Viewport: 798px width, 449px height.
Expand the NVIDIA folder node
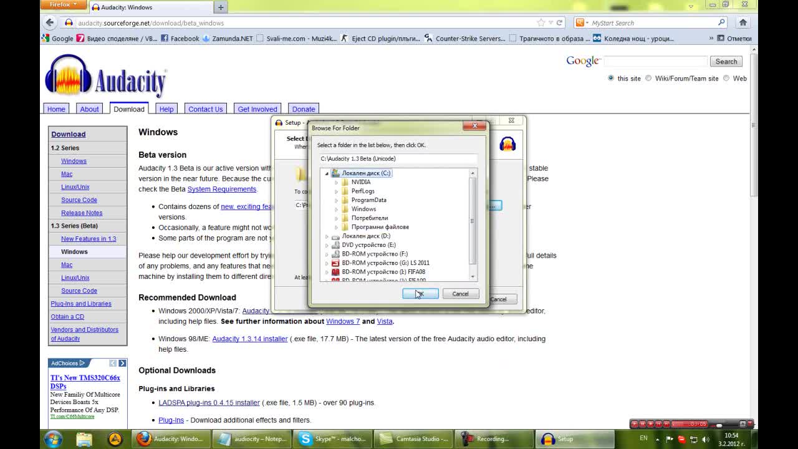point(337,182)
